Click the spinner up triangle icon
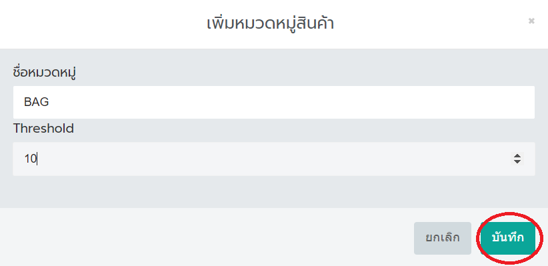The image size is (548, 266). pos(517,156)
